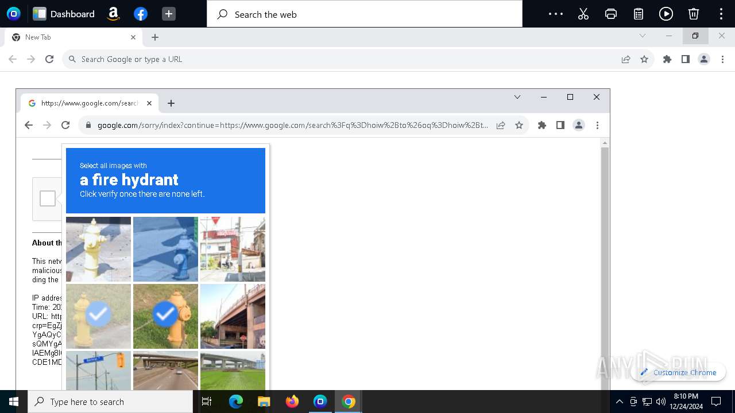Open File Explorer from taskbar
The image size is (735, 413).
pyautogui.click(x=264, y=402)
